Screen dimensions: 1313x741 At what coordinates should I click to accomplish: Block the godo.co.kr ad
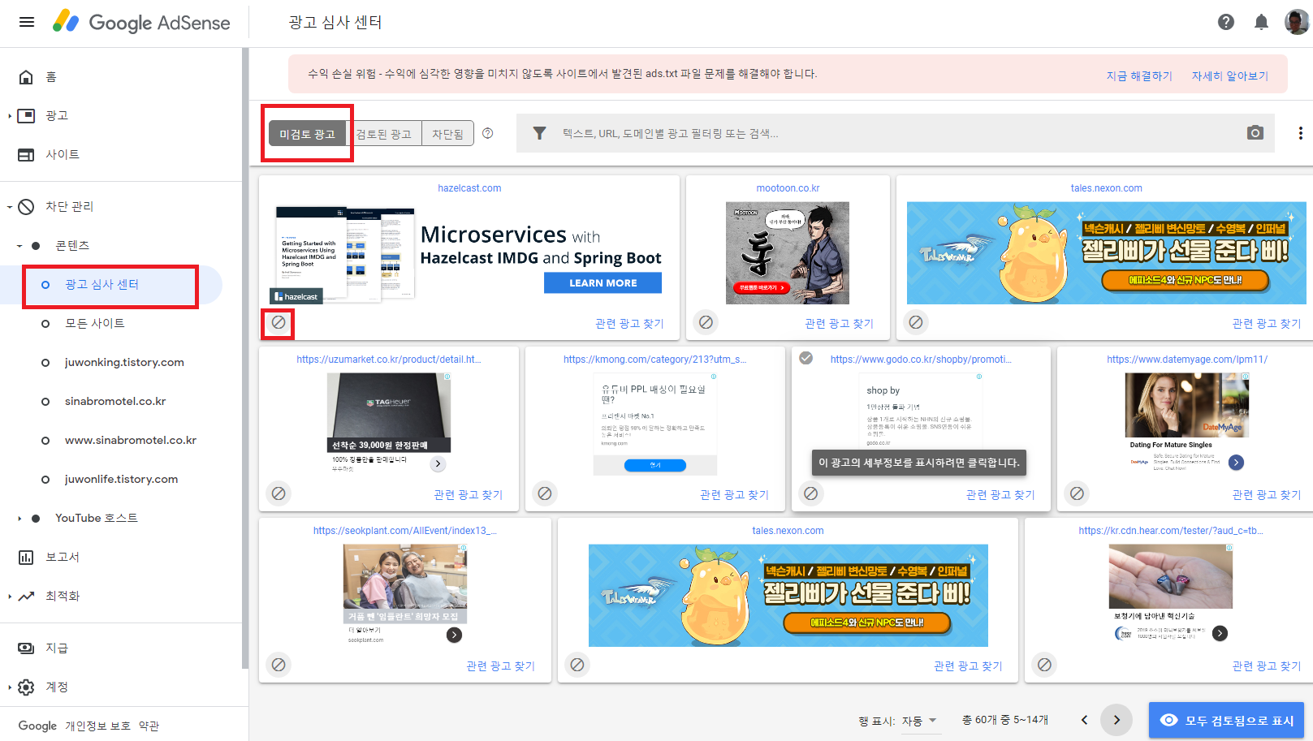pyautogui.click(x=810, y=493)
